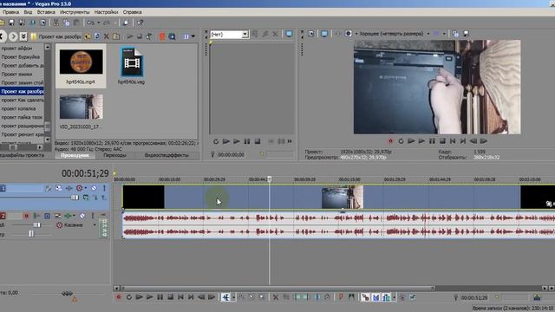Open the Настройки menu
The image size is (555, 312).
pyautogui.click(x=106, y=12)
